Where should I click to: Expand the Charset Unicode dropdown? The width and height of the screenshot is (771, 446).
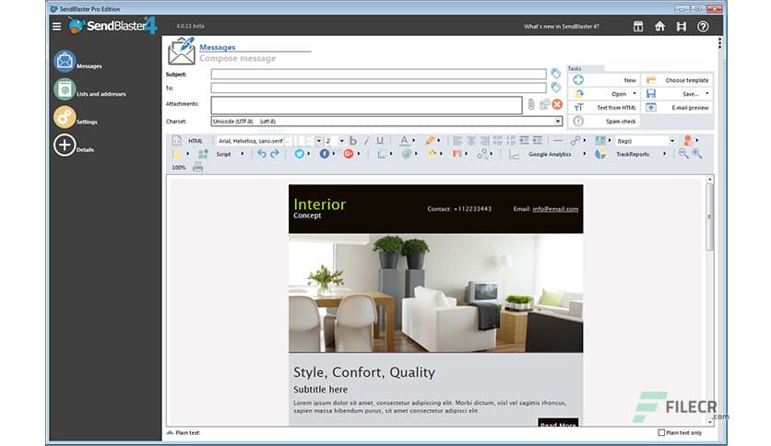558,121
